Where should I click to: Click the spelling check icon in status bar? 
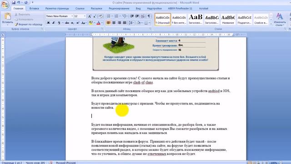50,163
